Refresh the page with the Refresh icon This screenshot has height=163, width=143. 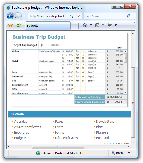(72, 16)
